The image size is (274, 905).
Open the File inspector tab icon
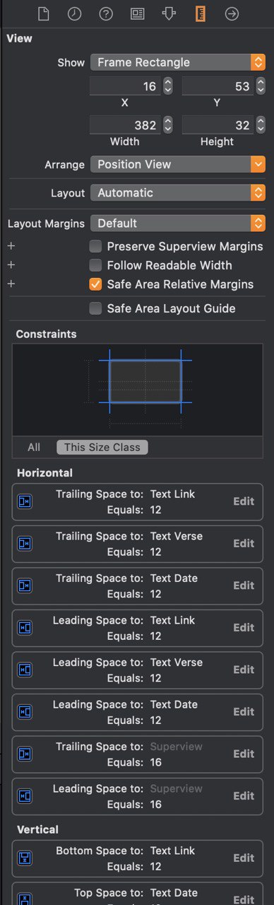coord(43,13)
